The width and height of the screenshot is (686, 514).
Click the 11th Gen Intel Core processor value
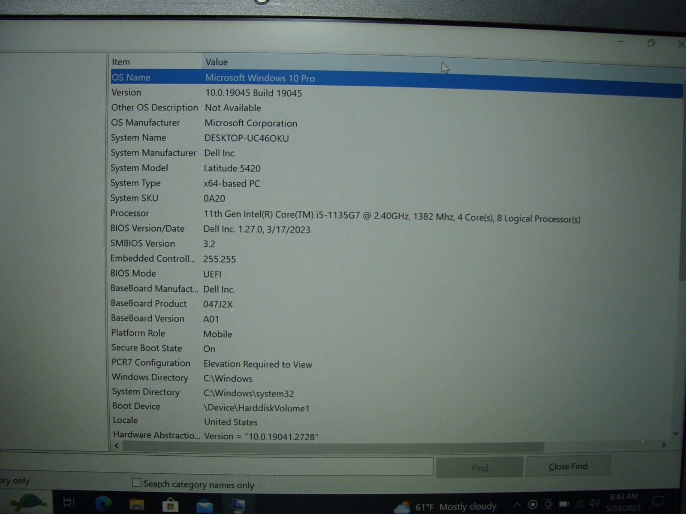392,217
